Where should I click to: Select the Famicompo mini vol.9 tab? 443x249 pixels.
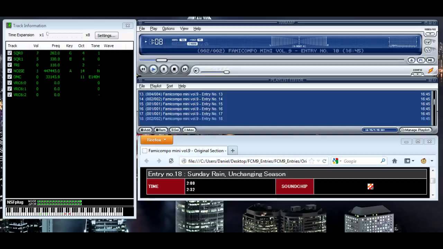point(184,150)
